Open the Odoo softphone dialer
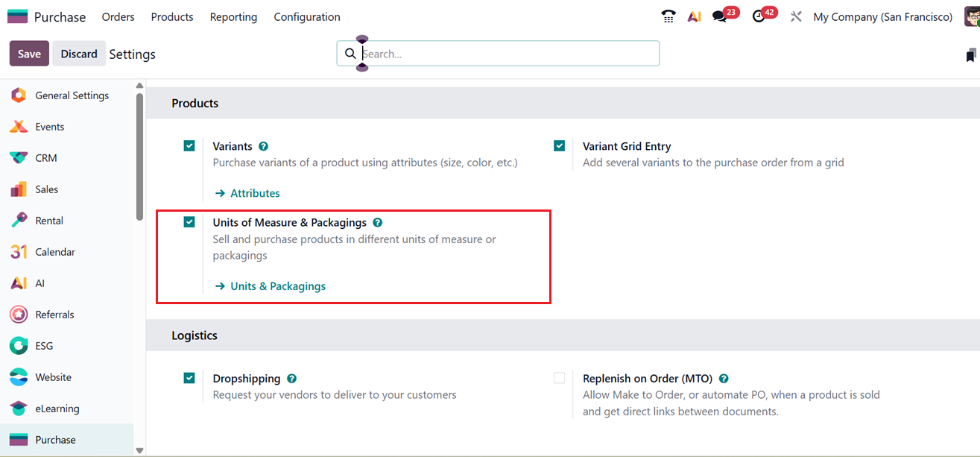 (x=668, y=16)
